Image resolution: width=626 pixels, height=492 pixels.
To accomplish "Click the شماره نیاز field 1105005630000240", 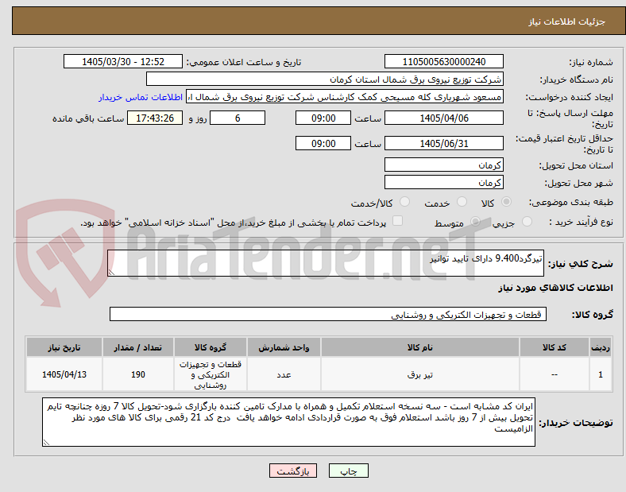I will (444, 61).
